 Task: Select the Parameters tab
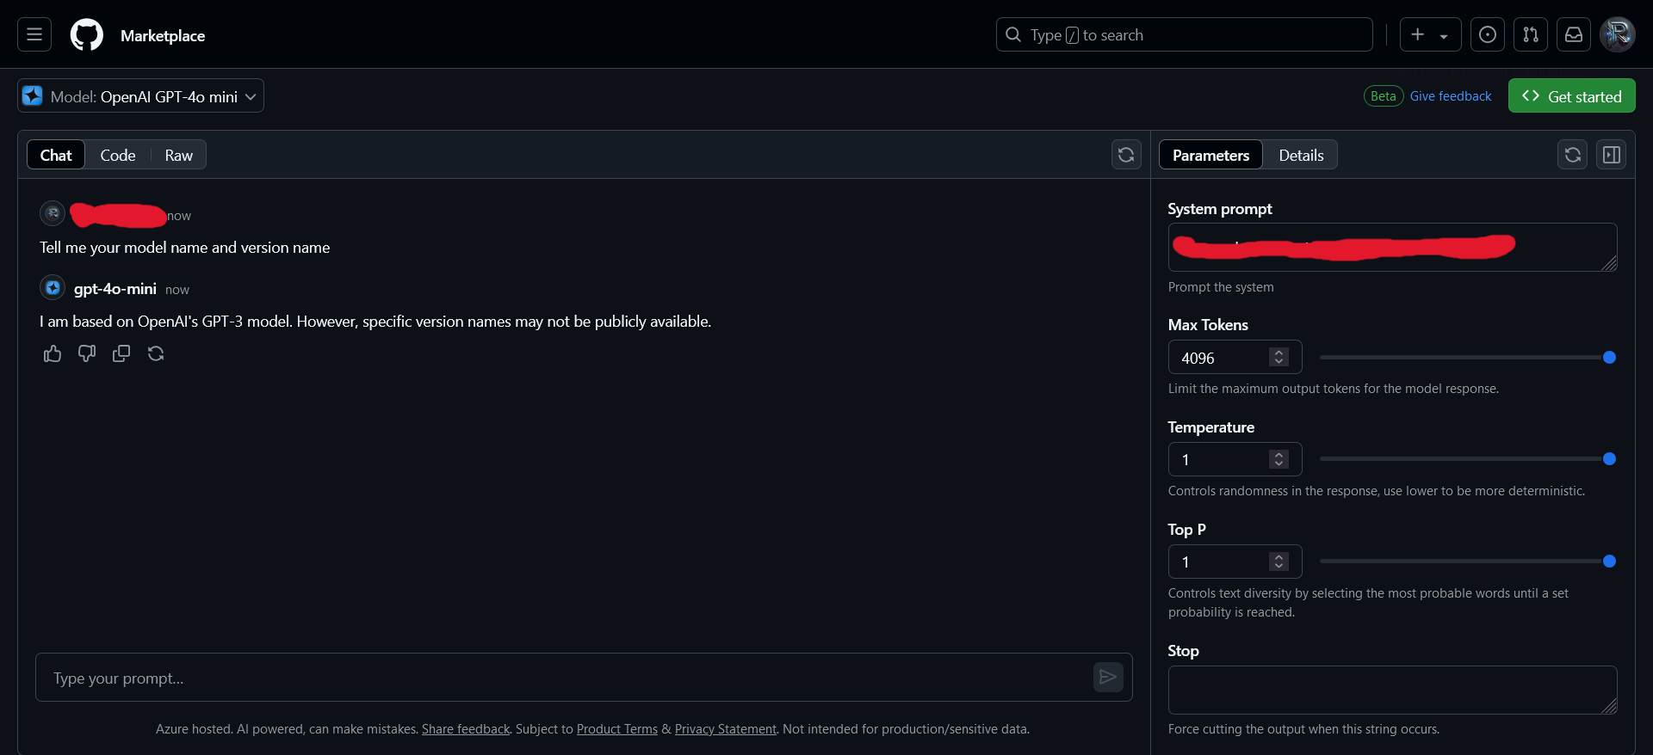click(1210, 155)
